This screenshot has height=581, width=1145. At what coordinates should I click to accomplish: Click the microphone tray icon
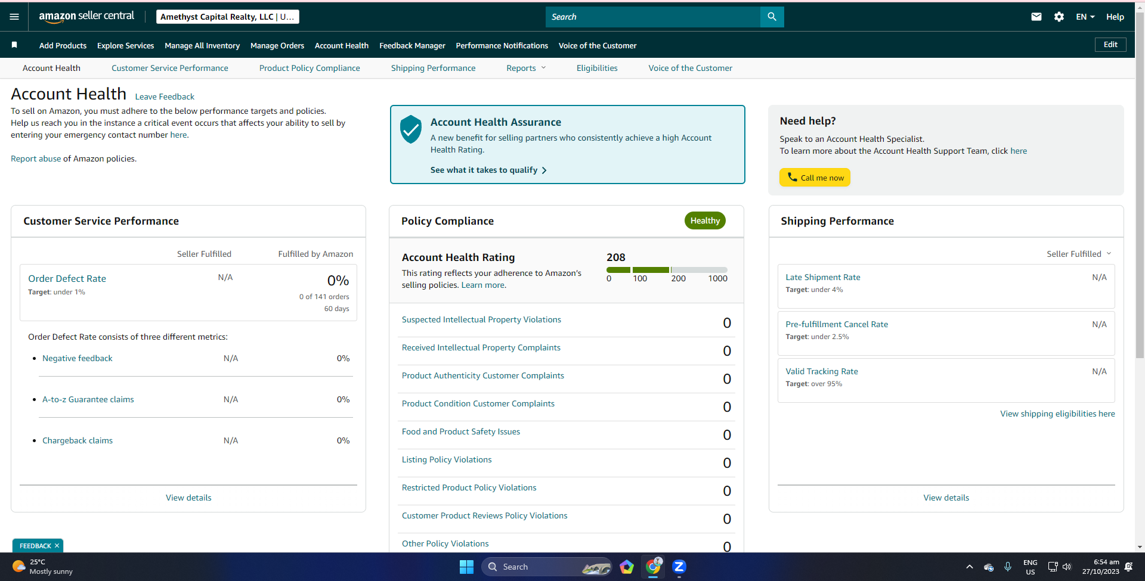[1008, 567]
